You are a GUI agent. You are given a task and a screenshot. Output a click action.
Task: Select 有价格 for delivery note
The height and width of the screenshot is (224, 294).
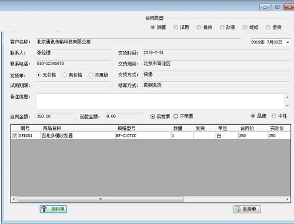[65, 75]
